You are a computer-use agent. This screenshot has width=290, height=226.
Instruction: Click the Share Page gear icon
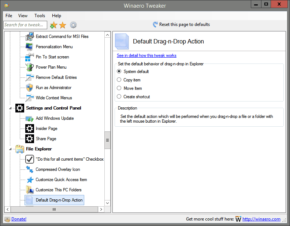coord(30,139)
